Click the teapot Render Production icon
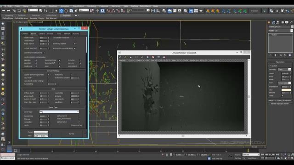The width and height of the screenshot is (294, 165). click(201, 11)
